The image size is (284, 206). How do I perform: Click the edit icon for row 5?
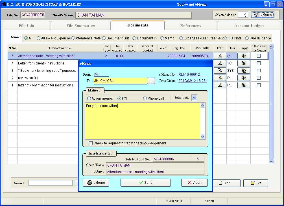point(220,56)
